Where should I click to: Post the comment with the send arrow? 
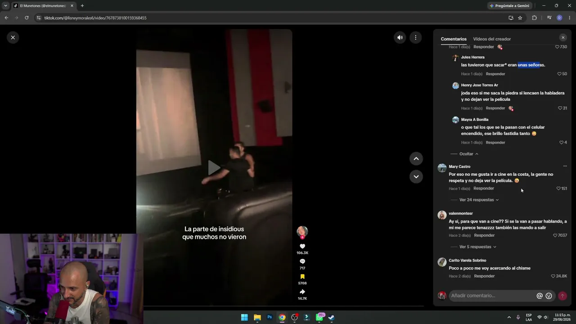562,296
